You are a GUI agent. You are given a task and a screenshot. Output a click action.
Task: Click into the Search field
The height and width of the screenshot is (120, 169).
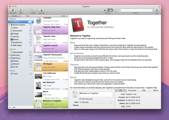(x=135, y=10)
